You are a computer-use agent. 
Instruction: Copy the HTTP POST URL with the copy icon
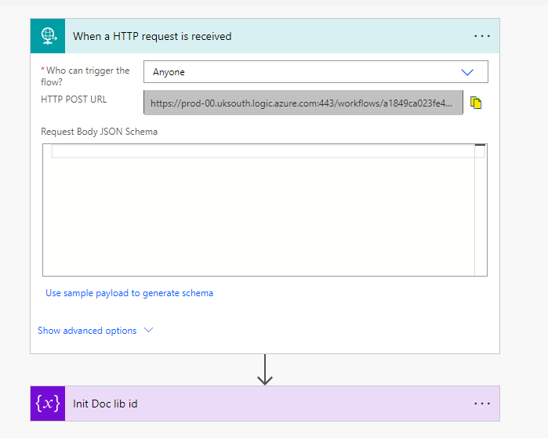(x=476, y=103)
